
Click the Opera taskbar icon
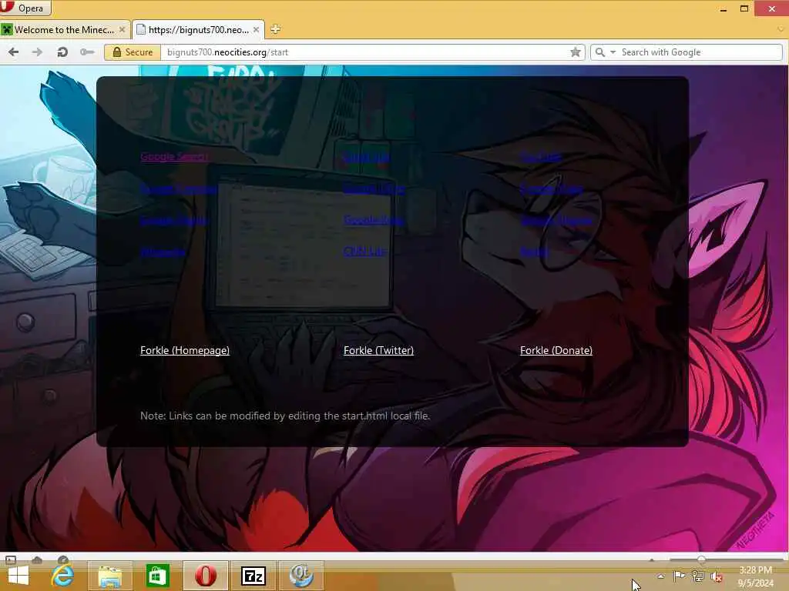pos(205,576)
